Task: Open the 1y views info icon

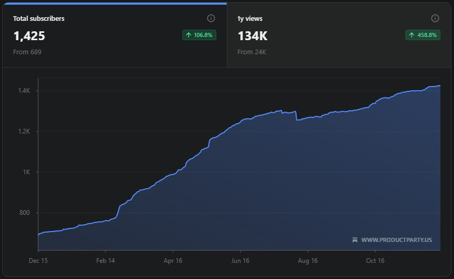Action: tap(435, 18)
